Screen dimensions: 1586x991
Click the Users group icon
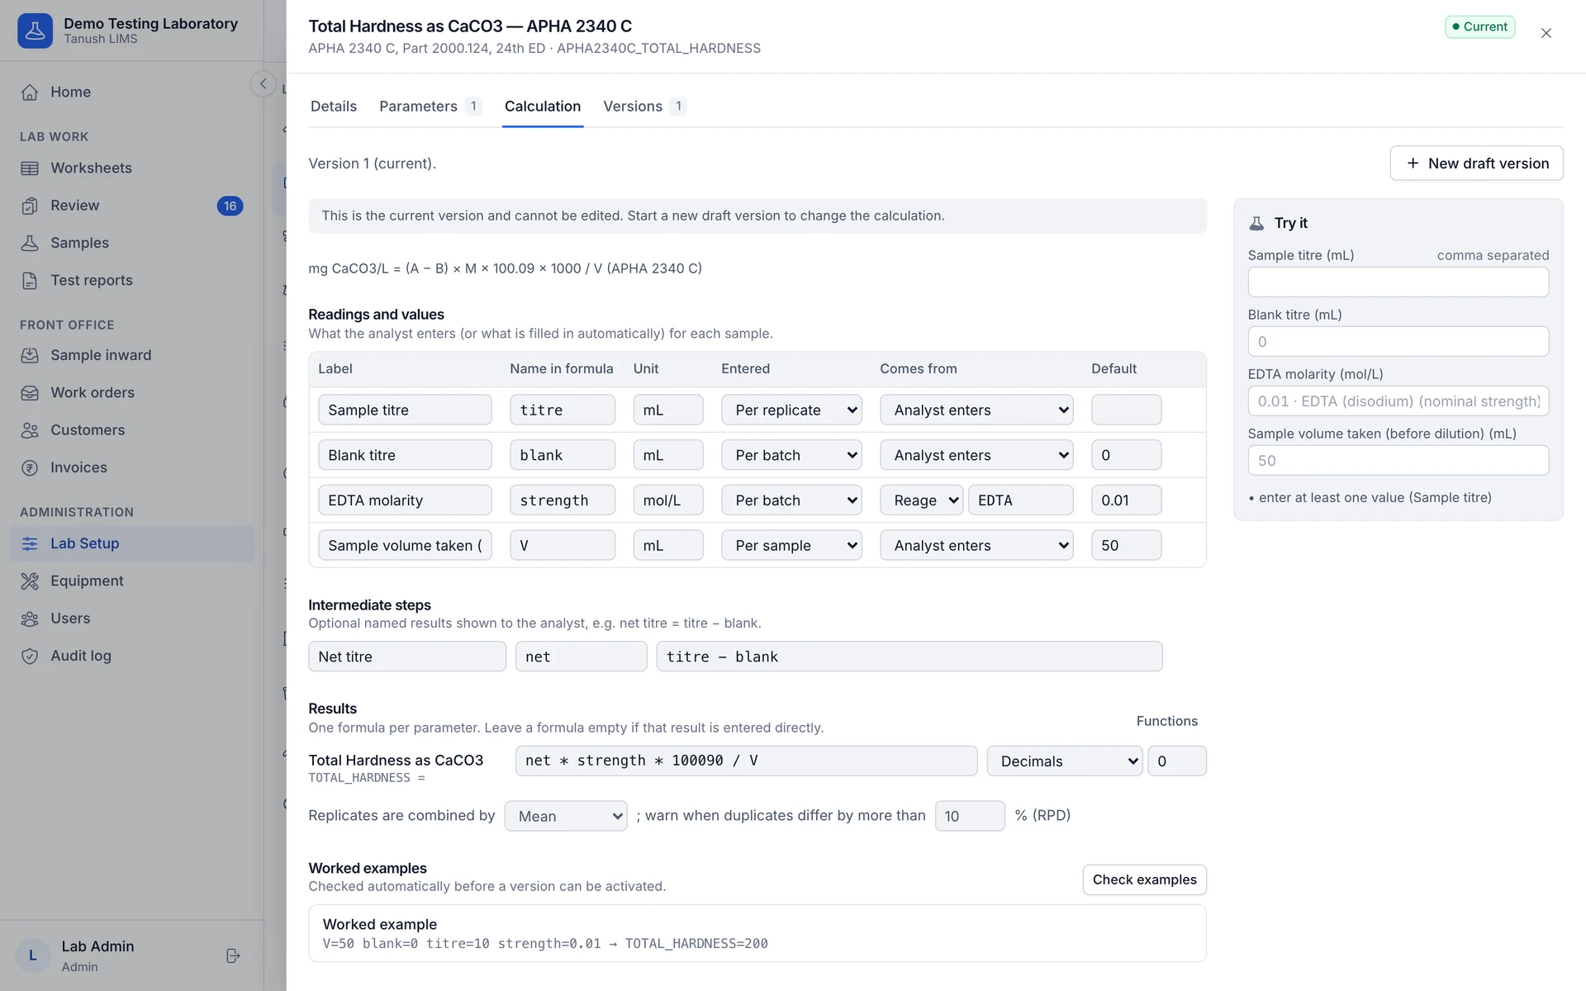pyautogui.click(x=30, y=619)
